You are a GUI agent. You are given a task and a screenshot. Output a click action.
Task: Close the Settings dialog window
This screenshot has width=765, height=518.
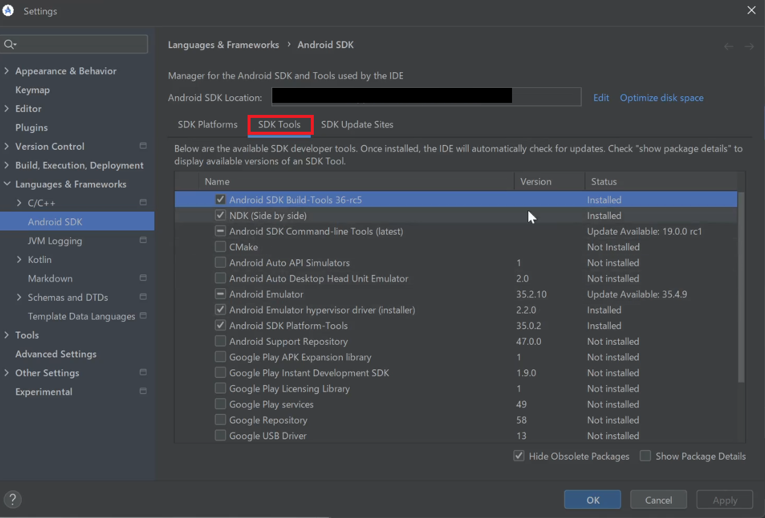(751, 10)
